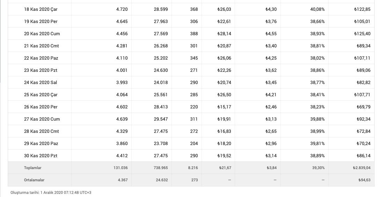Select the 27 Kas 2020 Cum date

point(42,119)
